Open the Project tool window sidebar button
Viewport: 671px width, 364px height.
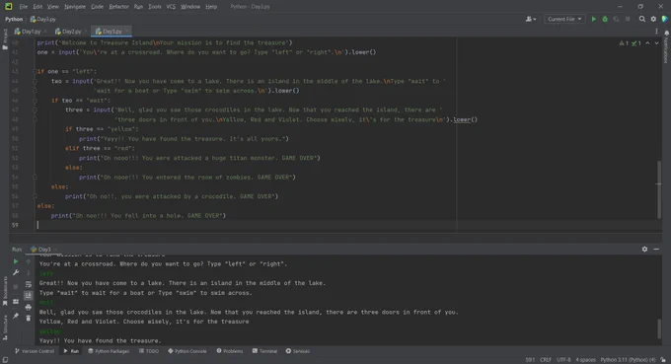click(x=5, y=39)
